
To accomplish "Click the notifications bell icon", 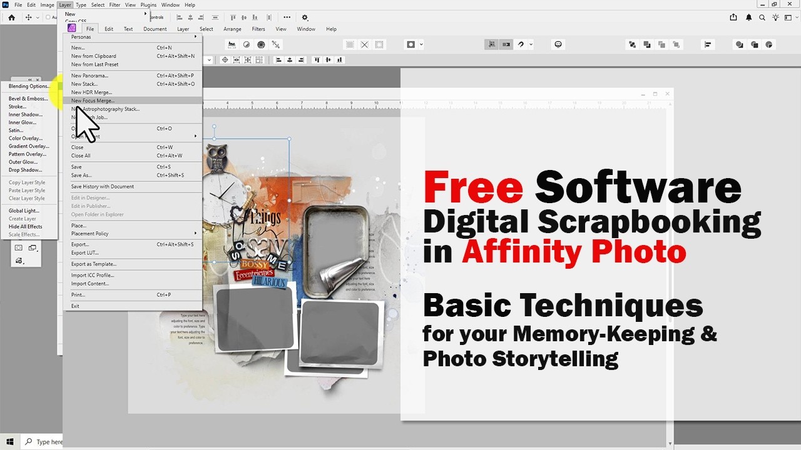I will click(748, 17).
